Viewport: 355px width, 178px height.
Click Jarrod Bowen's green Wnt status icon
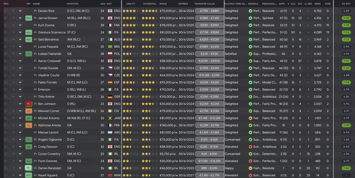pos(29,18)
